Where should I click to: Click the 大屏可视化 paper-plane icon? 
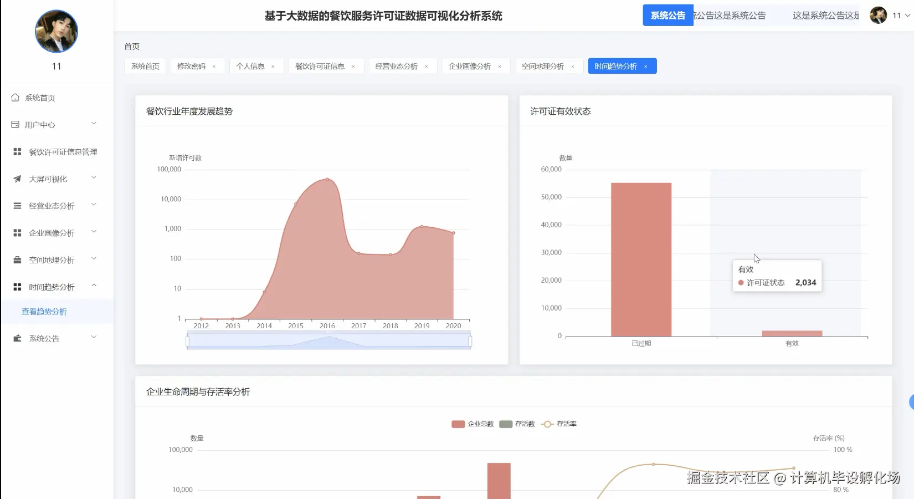point(16,179)
